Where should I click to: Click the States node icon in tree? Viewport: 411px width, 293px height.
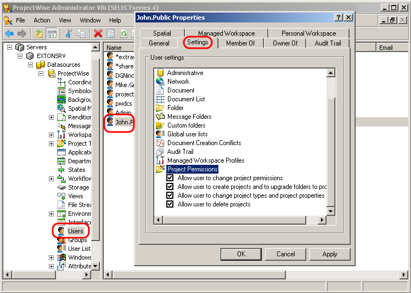(61, 170)
